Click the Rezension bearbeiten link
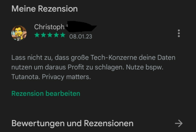Image resolution: width=196 pixels, height=132 pixels. coord(46,93)
